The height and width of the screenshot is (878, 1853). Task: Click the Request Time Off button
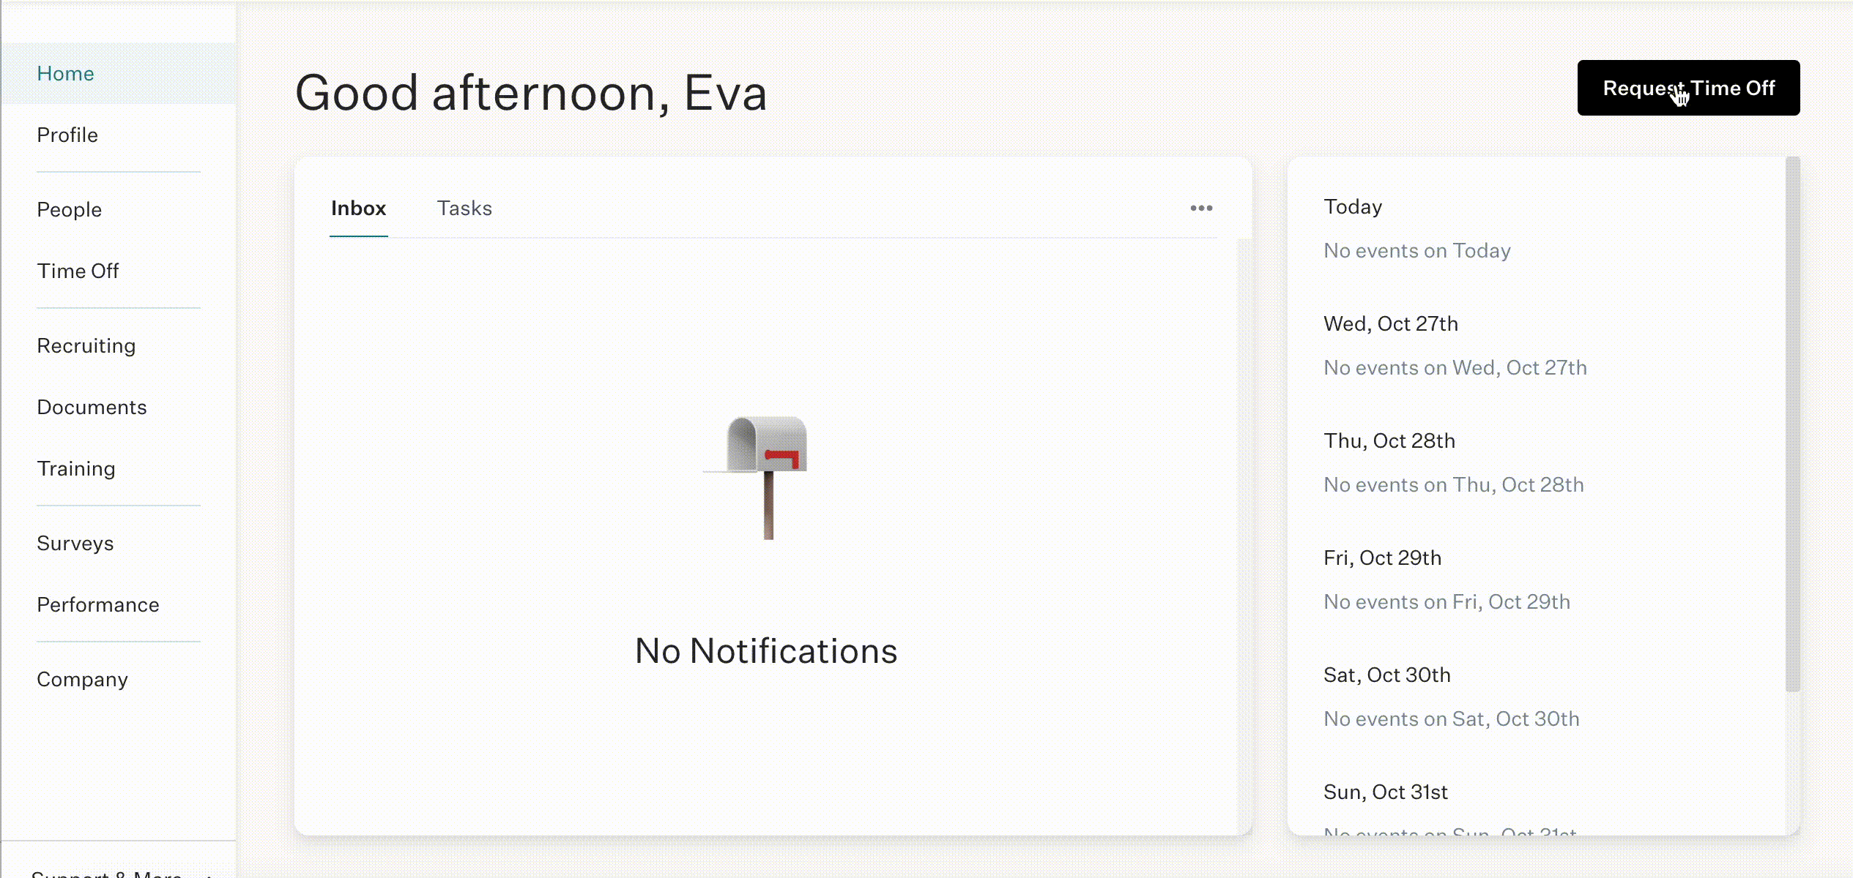1688,88
